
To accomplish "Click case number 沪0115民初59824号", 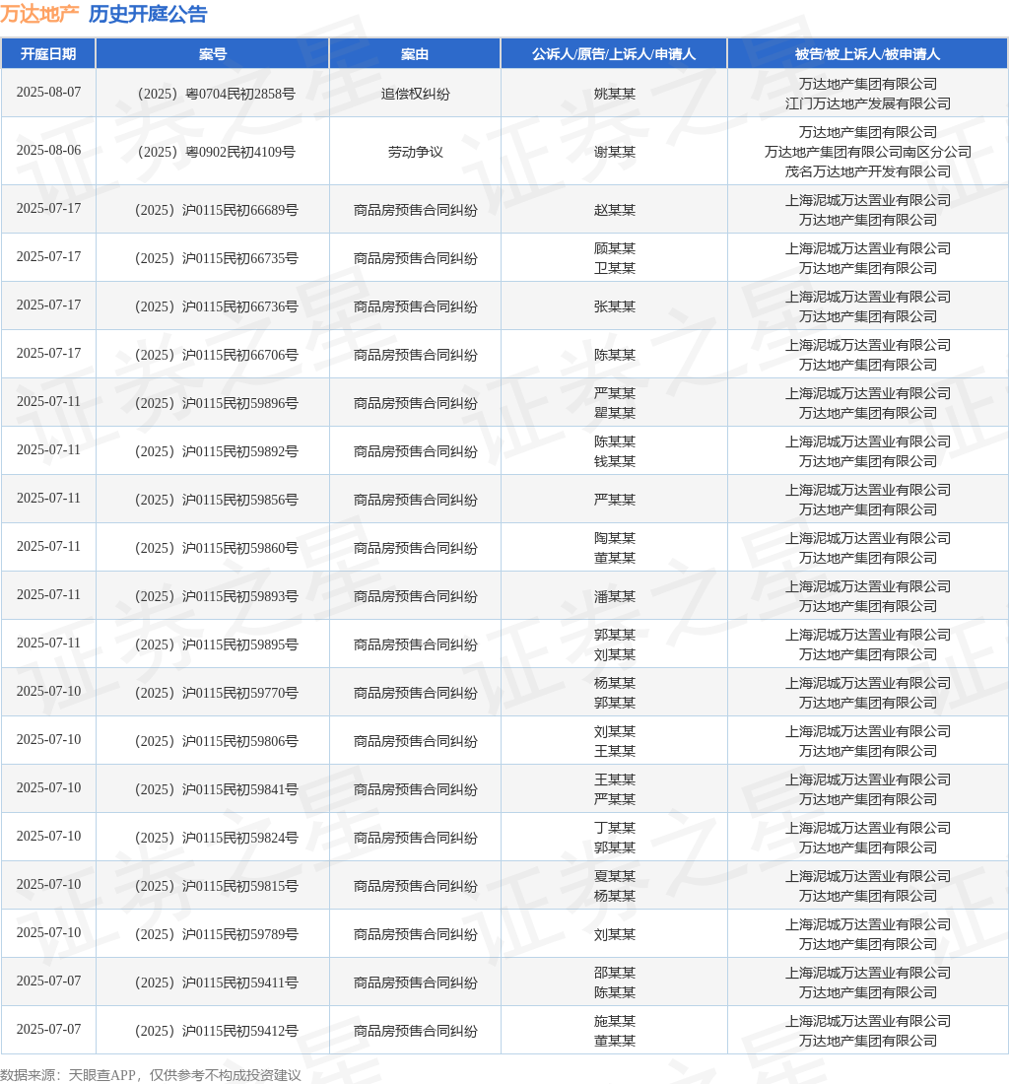I will point(217,839).
